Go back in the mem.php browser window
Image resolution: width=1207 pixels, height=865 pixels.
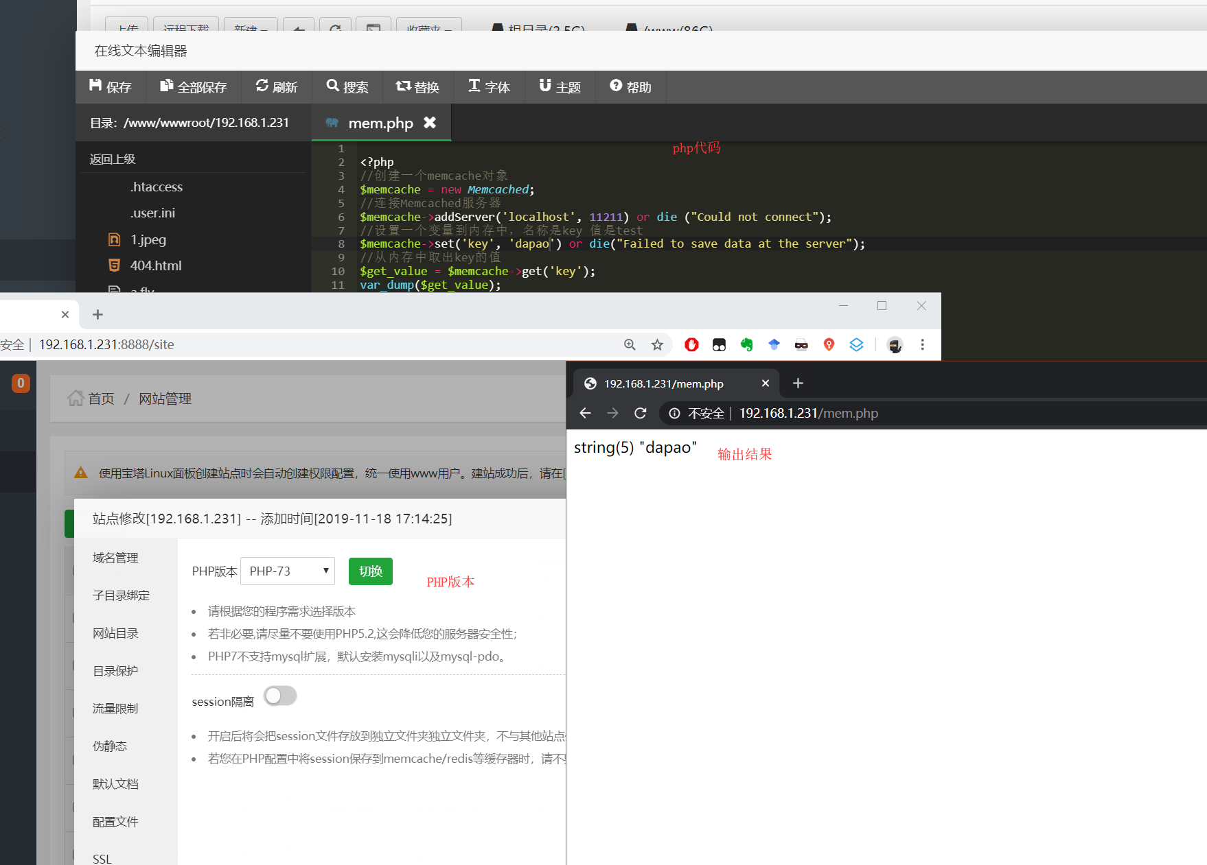click(x=585, y=413)
